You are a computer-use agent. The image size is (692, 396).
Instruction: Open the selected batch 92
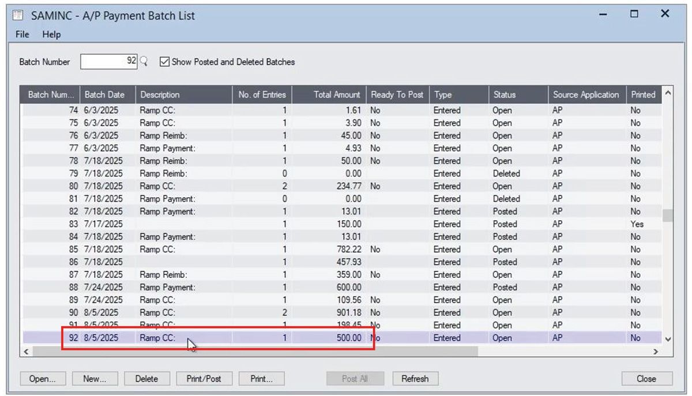[42, 379]
